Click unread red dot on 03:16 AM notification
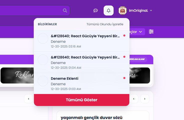This screenshot has width=184, height=120. tap(124, 36)
